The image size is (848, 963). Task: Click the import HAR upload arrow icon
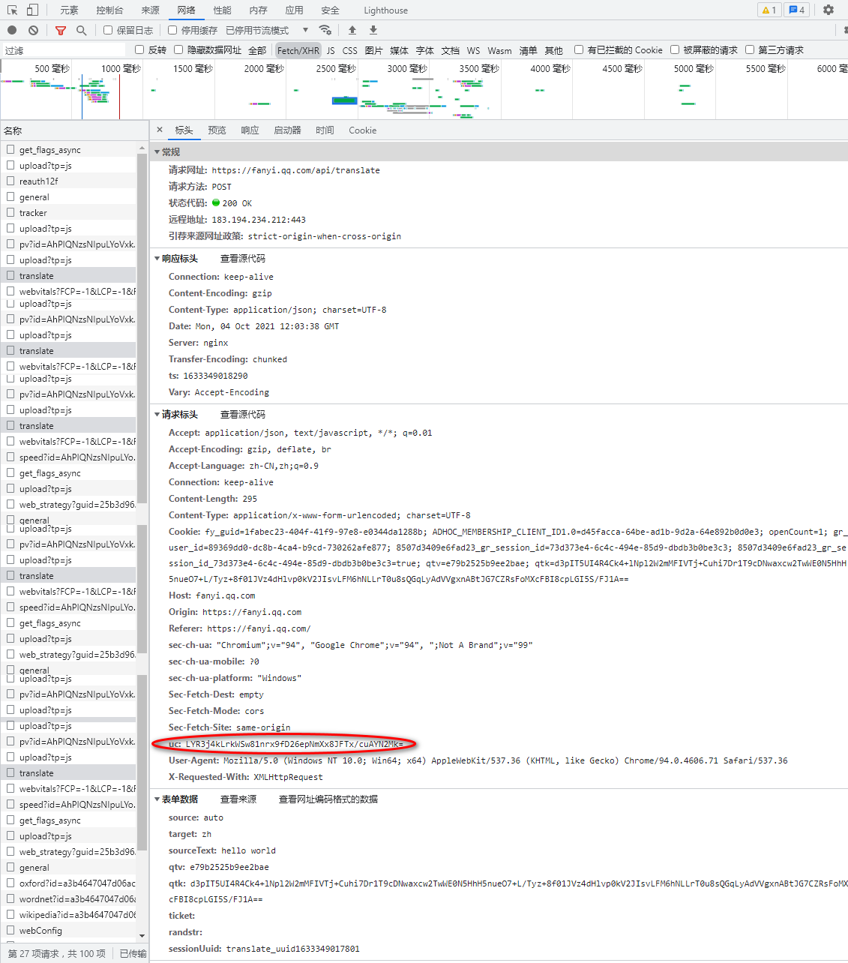click(352, 30)
